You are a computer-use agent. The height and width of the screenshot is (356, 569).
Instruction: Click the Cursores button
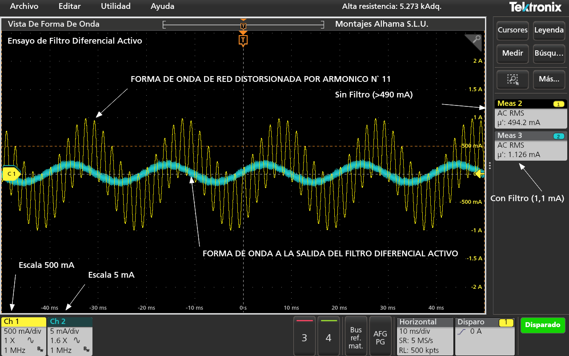tap(513, 30)
